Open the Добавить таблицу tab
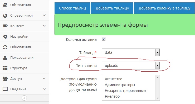Image resolution: width=195 pixels, height=104 pixels. pyautogui.click(x=112, y=8)
